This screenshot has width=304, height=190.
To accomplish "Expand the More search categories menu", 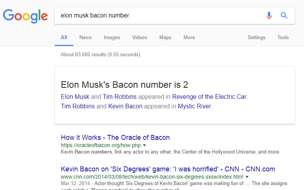I will point(189,37).
